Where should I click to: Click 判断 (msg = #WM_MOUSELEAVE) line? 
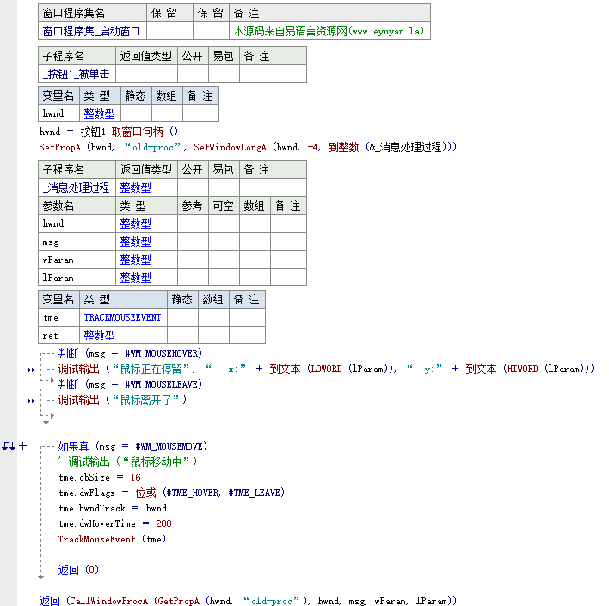pyautogui.click(x=130, y=384)
